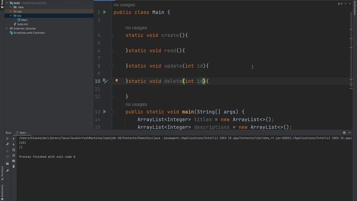Select Scratches and Consoles node
This screenshot has height=201, width=357.
(27, 33)
